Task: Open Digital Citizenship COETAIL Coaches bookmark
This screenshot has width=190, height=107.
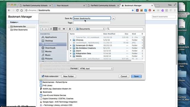Action: (x=58, y=99)
